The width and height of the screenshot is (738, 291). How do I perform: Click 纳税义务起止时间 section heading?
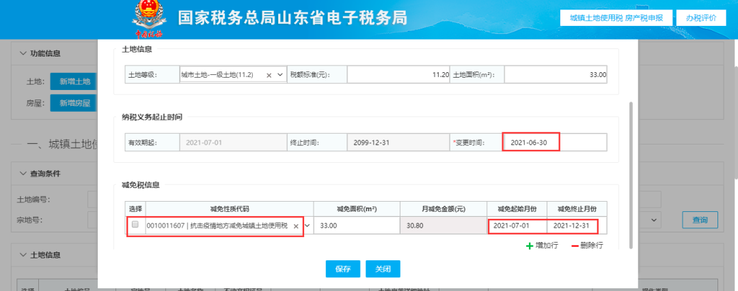pos(152,117)
